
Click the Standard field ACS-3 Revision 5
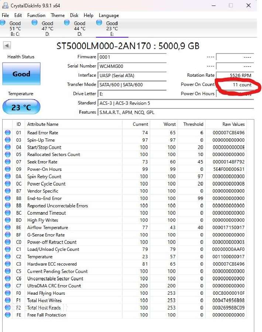tap(176, 103)
